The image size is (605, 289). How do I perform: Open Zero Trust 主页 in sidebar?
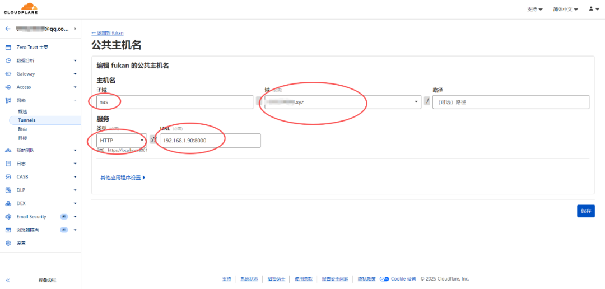[x=32, y=48]
